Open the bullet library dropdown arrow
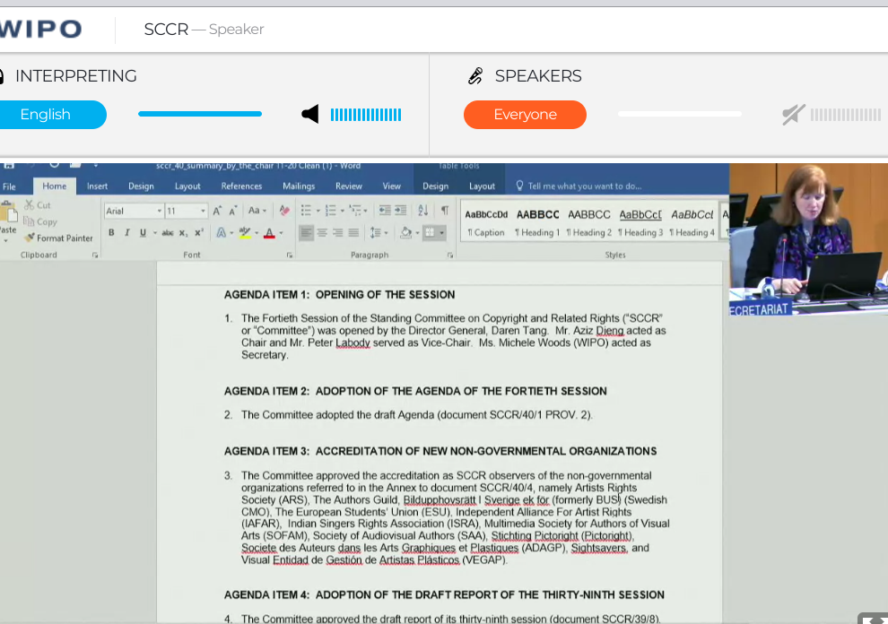Viewport: 888px width, 624px height. click(x=318, y=212)
